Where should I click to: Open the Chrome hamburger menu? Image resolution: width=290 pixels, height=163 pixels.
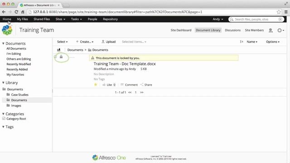(x=286, y=12)
